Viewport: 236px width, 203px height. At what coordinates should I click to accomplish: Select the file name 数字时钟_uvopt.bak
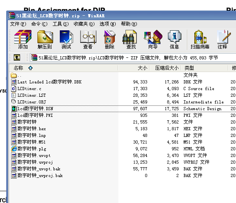coord(39,169)
